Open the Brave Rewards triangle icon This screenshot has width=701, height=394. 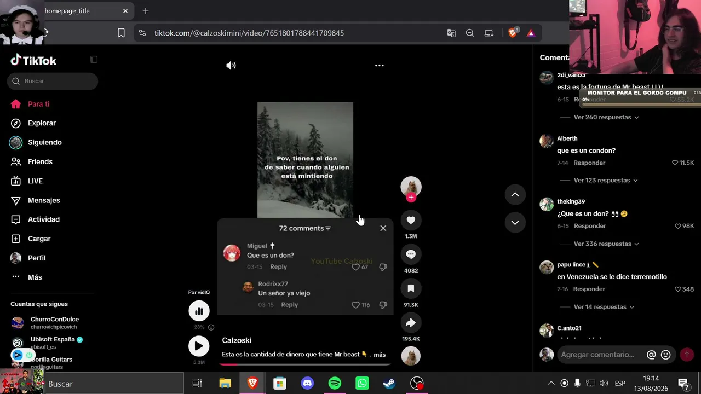[531, 33]
